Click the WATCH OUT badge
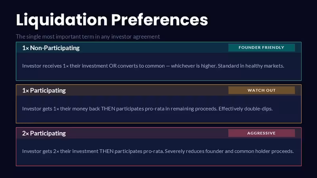Image resolution: width=317 pixels, height=178 pixels. pos(262,90)
